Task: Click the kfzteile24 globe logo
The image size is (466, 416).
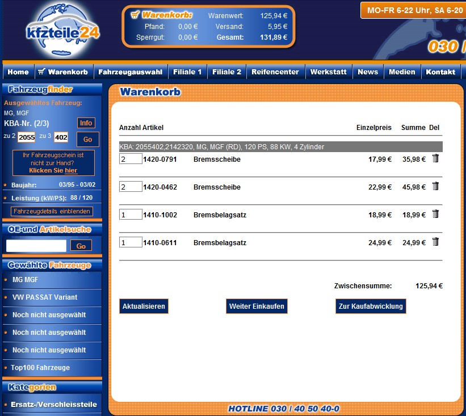Action: click(62, 28)
